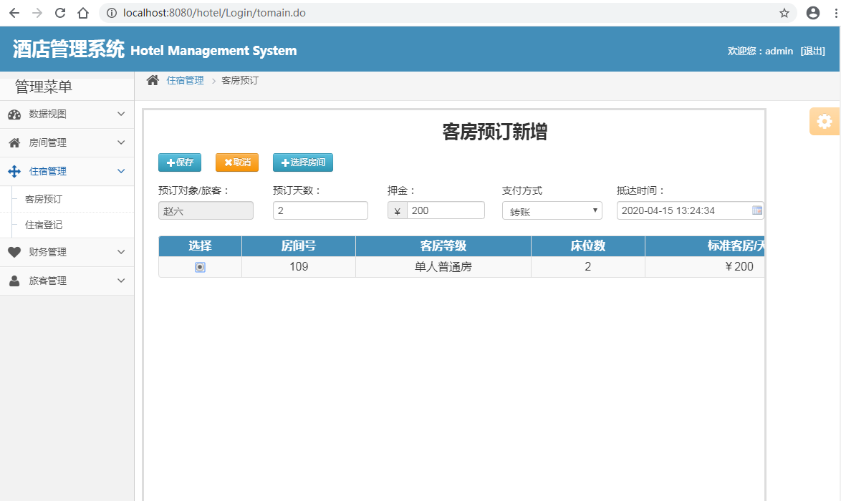Open the orange settings gear panel
841x501 pixels.
(x=825, y=121)
